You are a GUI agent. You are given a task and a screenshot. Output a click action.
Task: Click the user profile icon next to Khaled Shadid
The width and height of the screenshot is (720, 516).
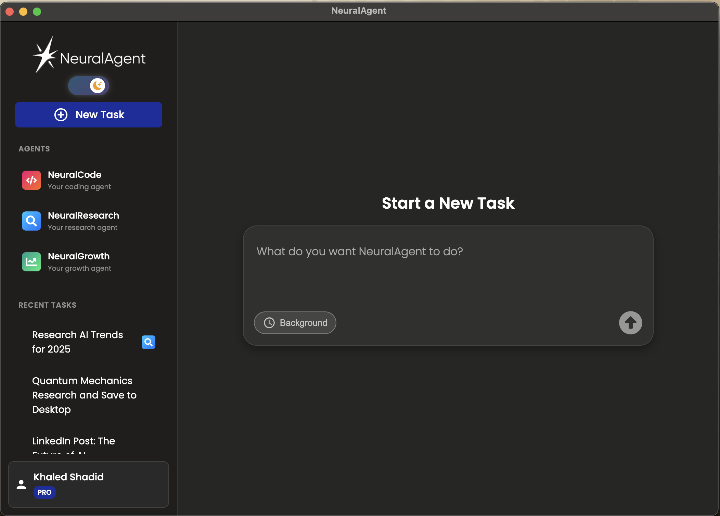coord(21,484)
